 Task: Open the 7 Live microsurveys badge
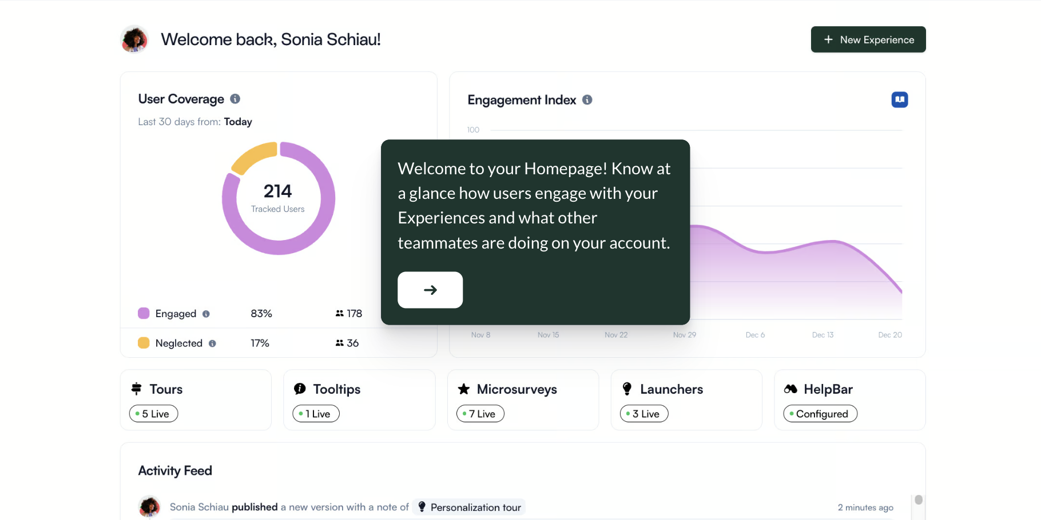click(480, 414)
